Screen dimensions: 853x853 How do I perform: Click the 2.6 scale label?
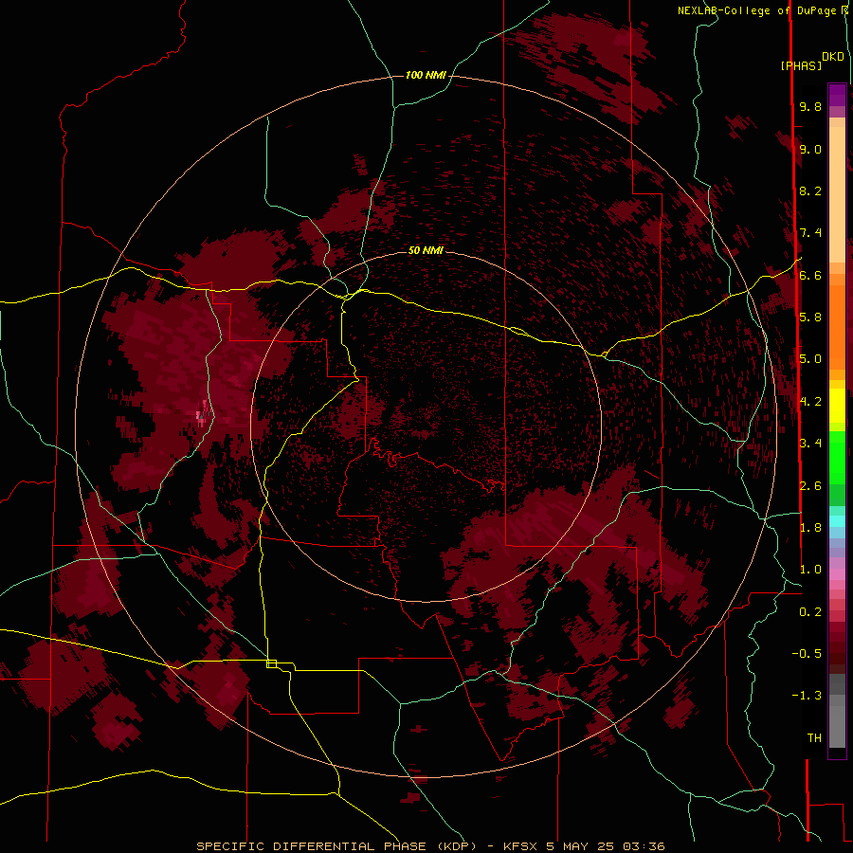[x=810, y=486]
